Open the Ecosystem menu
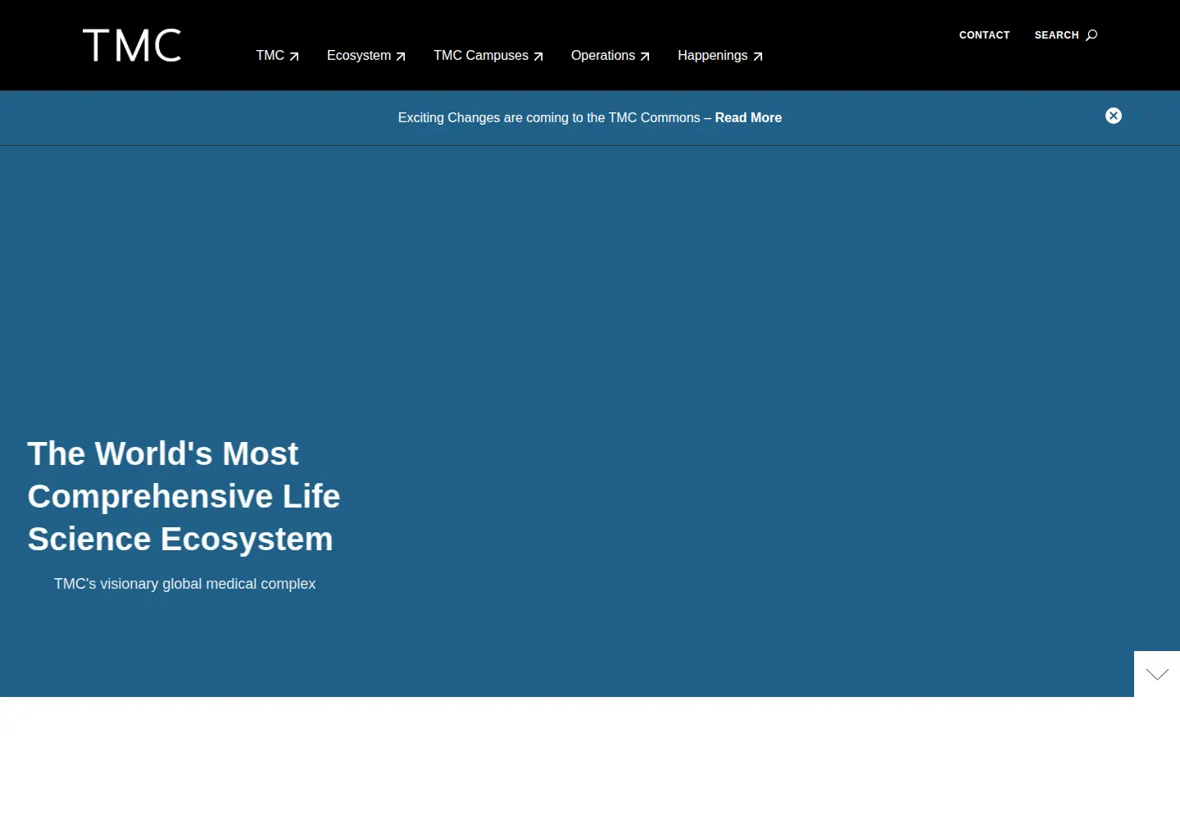Screen dimensions: 1180x820 tap(365, 56)
